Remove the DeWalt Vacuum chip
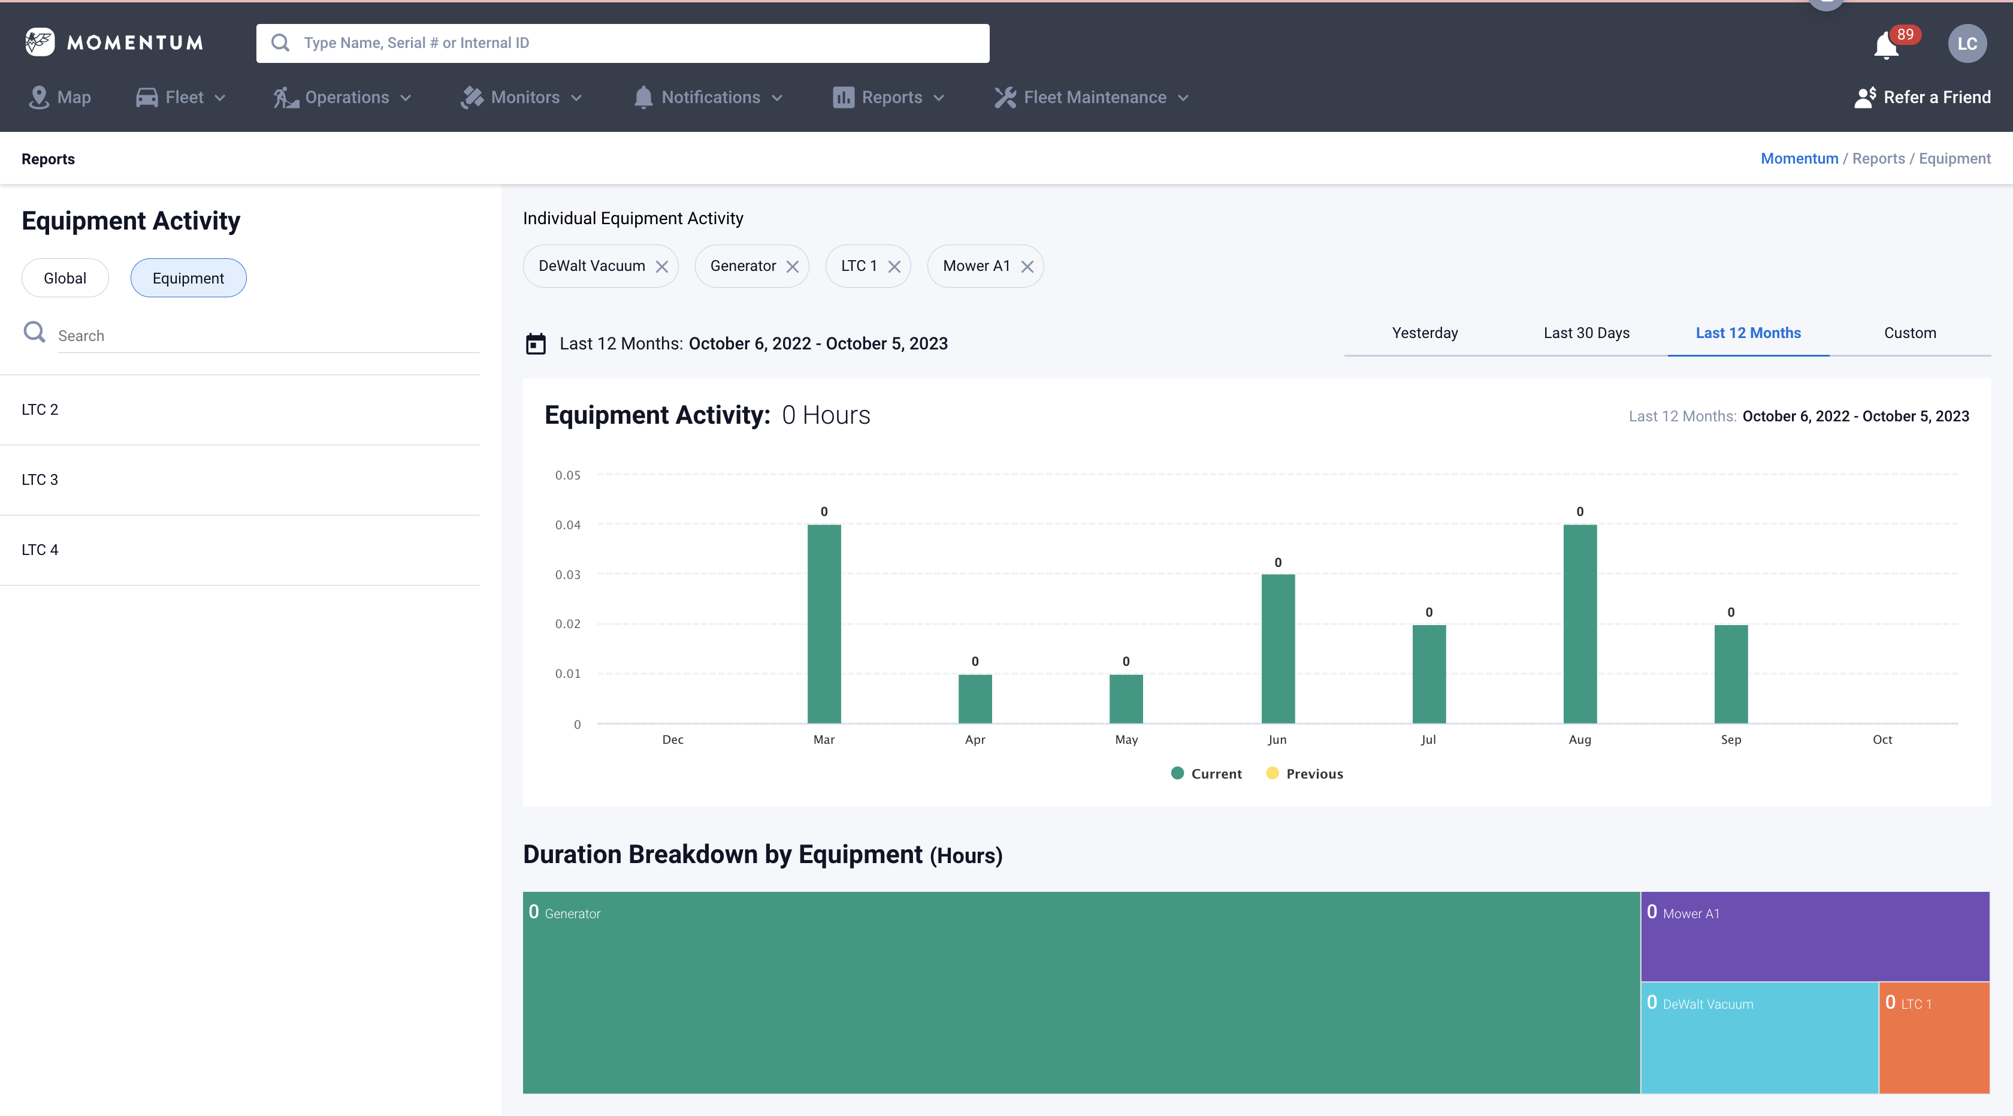2013x1116 pixels. tap(662, 267)
